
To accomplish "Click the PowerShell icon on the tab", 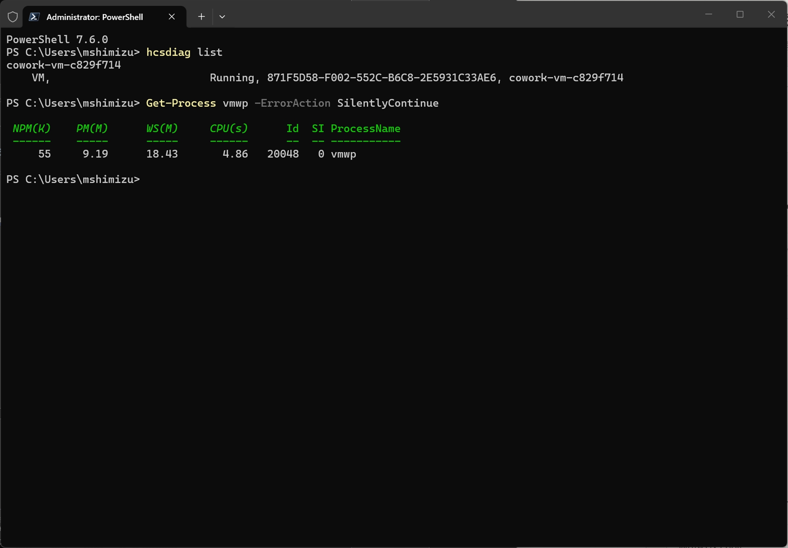I will coord(34,17).
